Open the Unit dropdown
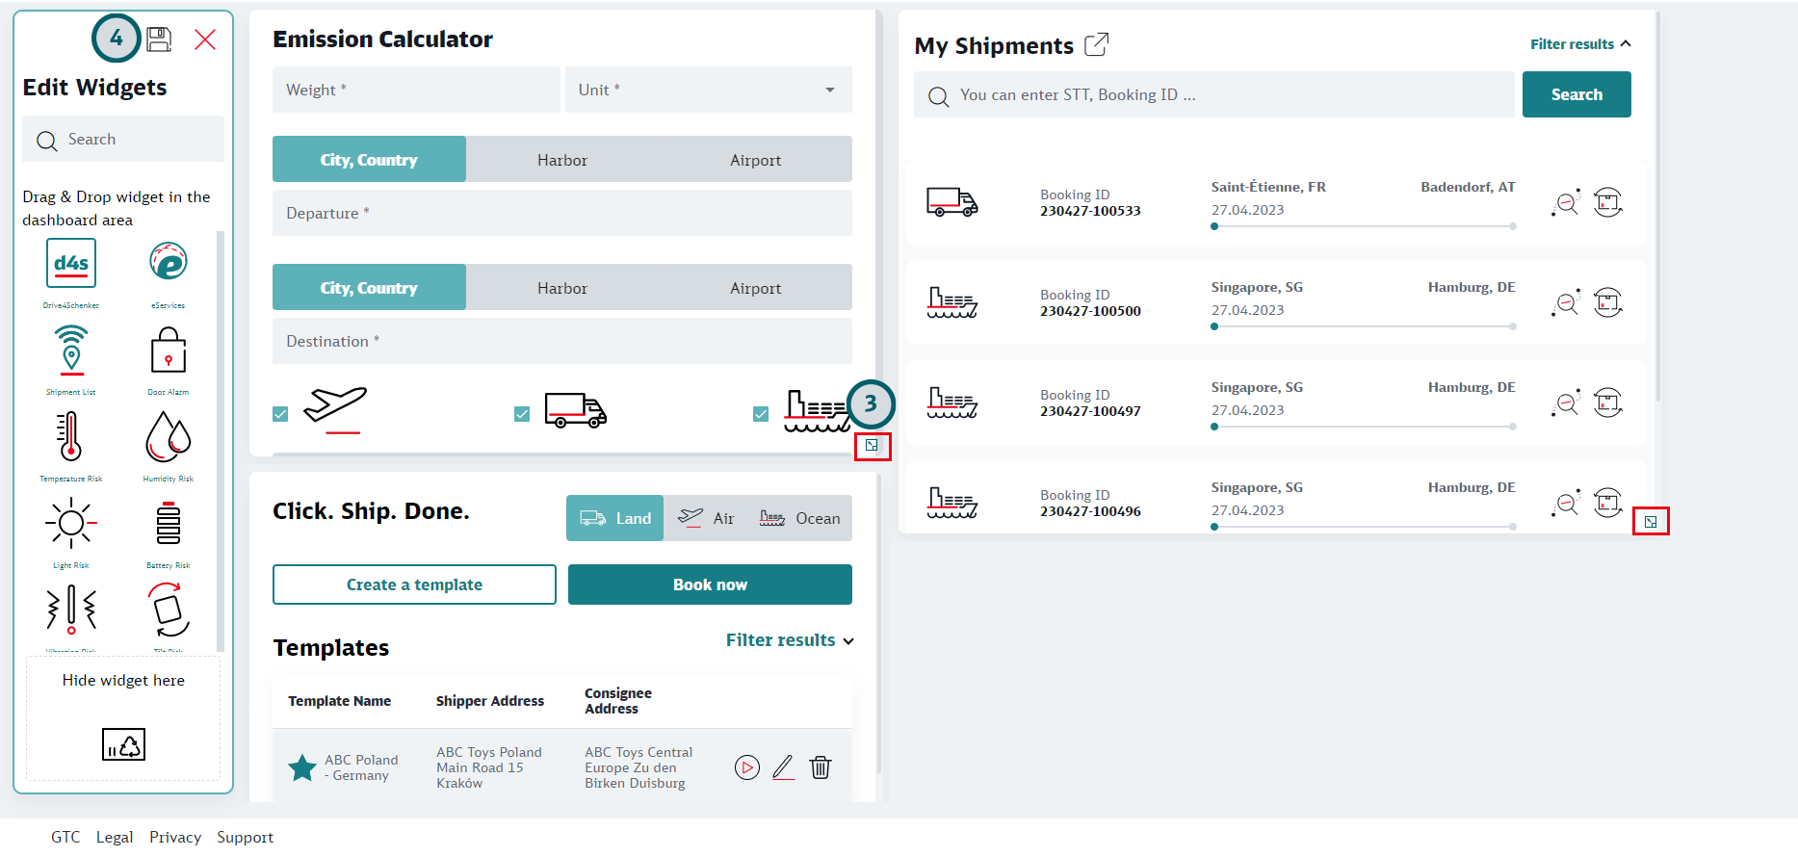This screenshot has width=1798, height=857. click(x=709, y=90)
